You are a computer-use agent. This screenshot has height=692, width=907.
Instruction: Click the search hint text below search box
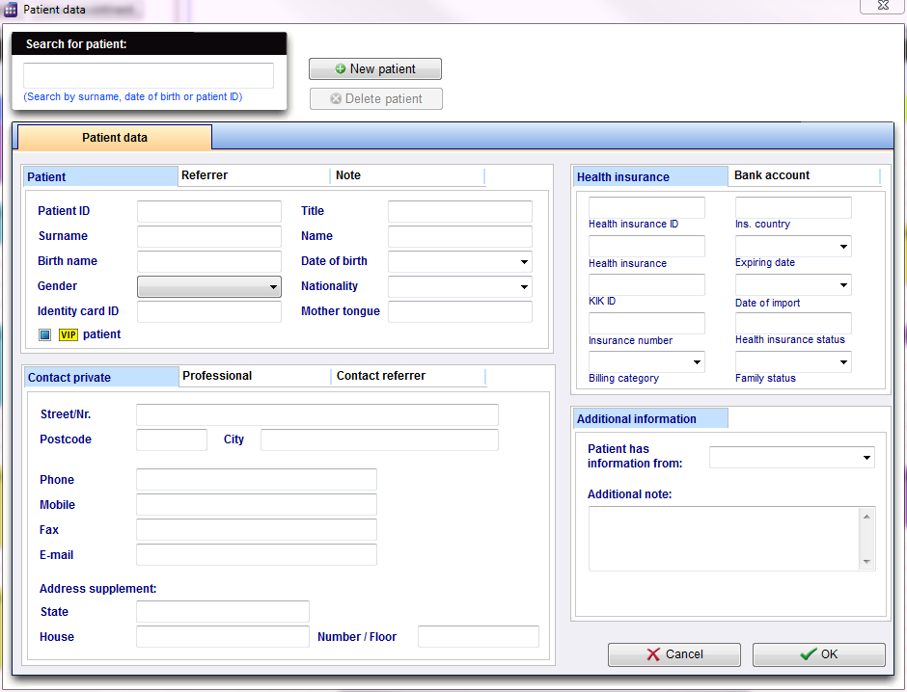(132, 97)
